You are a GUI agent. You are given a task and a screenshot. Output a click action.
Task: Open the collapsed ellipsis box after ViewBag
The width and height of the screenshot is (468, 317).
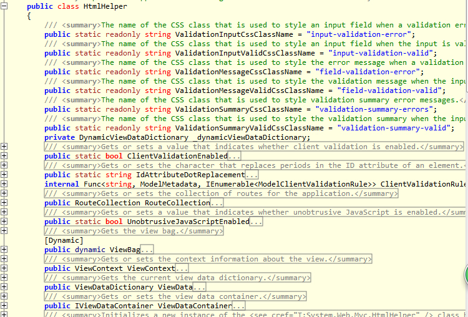pos(147,250)
